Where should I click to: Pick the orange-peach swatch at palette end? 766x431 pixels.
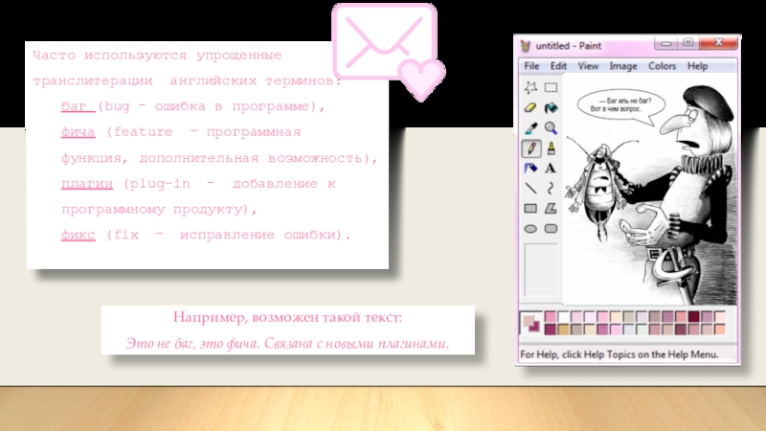pos(720,329)
